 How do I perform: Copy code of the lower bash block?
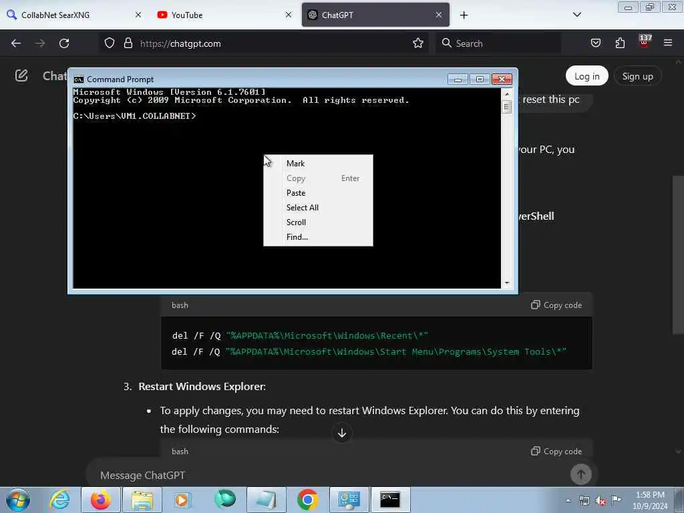(x=556, y=451)
